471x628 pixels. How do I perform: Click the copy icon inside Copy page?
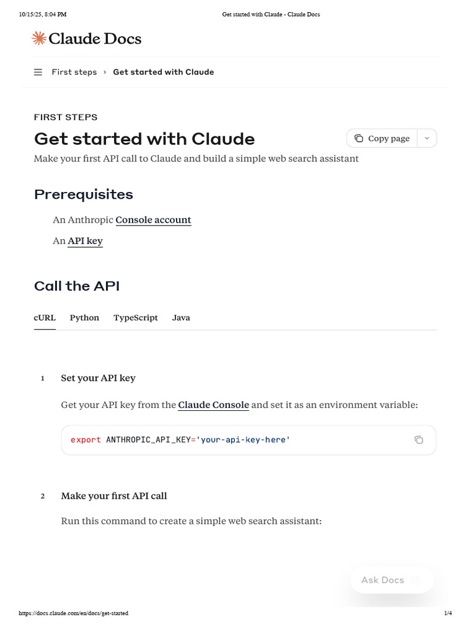click(359, 139)
